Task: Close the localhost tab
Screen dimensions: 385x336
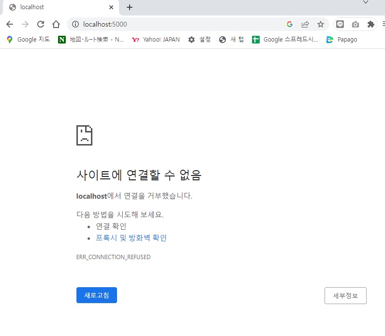Action: 111,7
